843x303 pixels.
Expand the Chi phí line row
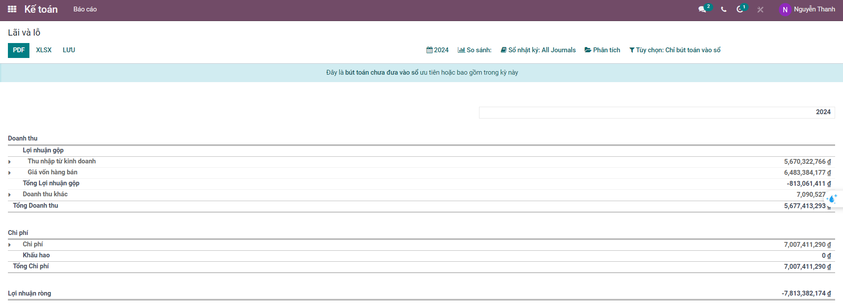click(x=10, y=245)
